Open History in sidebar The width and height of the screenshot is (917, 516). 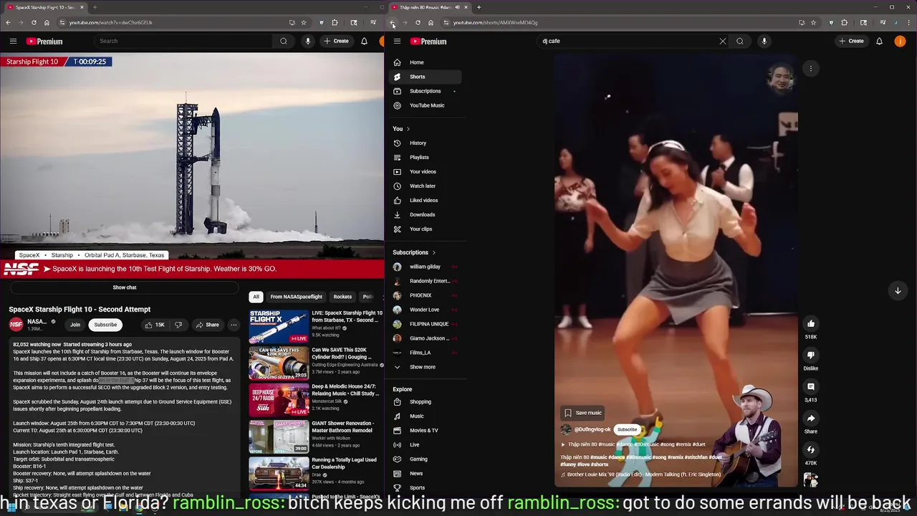tap(427, 143)
